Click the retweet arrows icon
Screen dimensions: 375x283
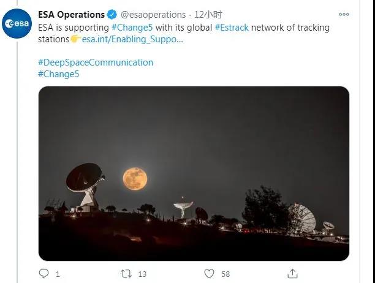coord(126,273)
